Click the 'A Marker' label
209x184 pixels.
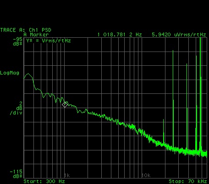point(36,34)
